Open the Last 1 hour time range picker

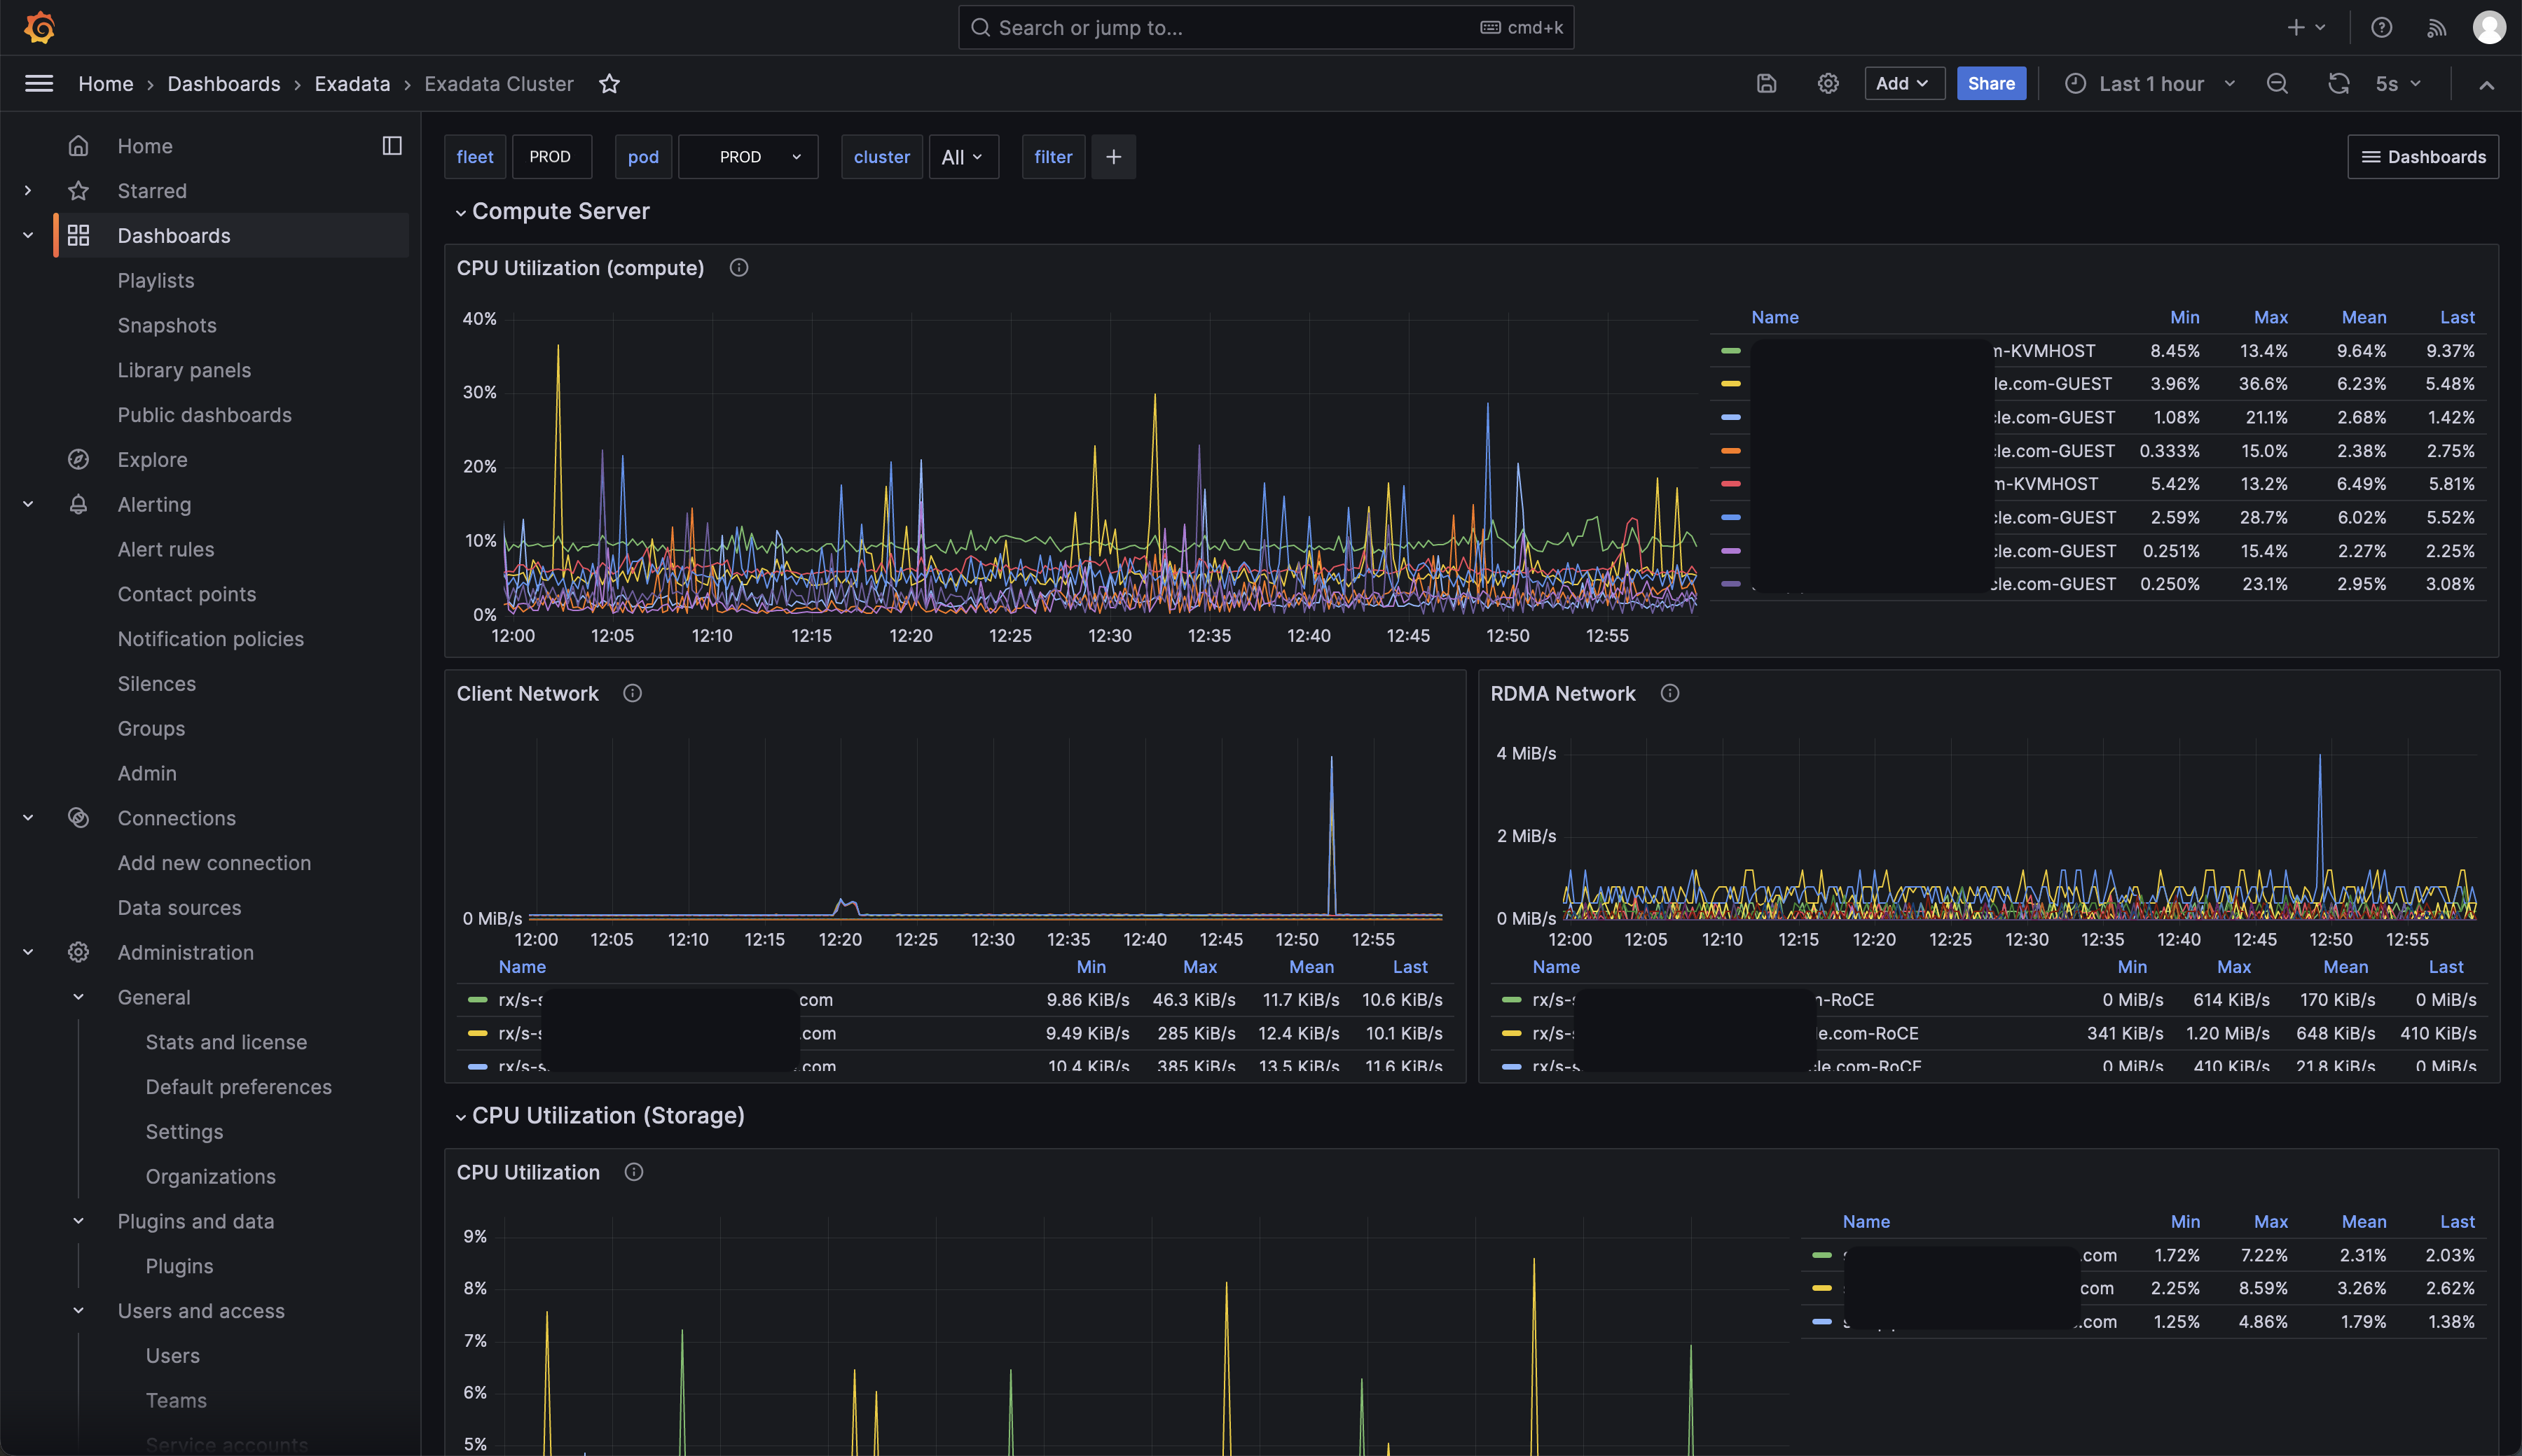[2150, 83]
